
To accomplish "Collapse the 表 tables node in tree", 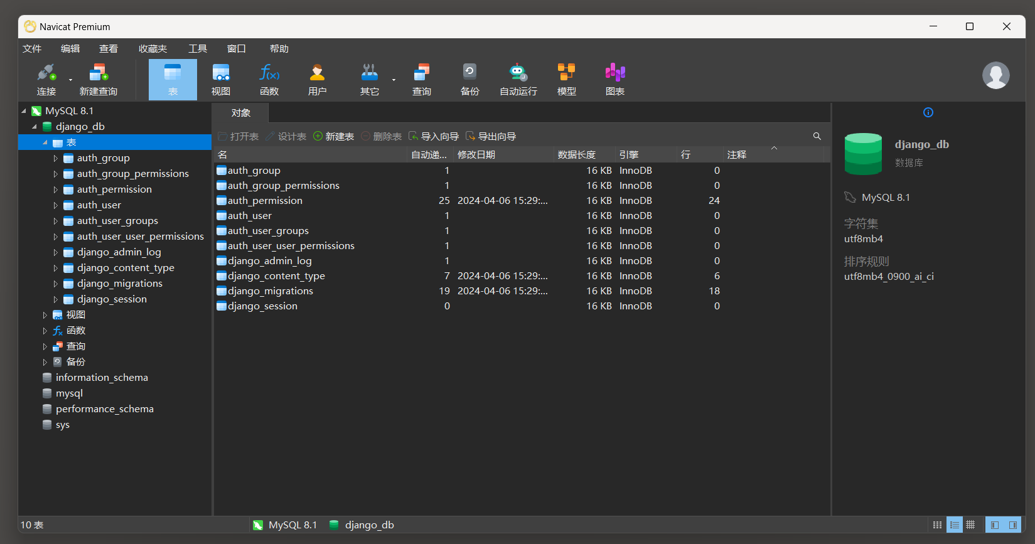I will pos(45,142).
